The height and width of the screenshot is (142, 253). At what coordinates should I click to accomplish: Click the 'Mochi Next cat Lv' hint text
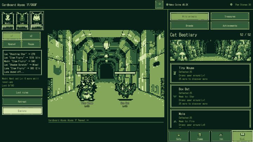pos(20,80)
